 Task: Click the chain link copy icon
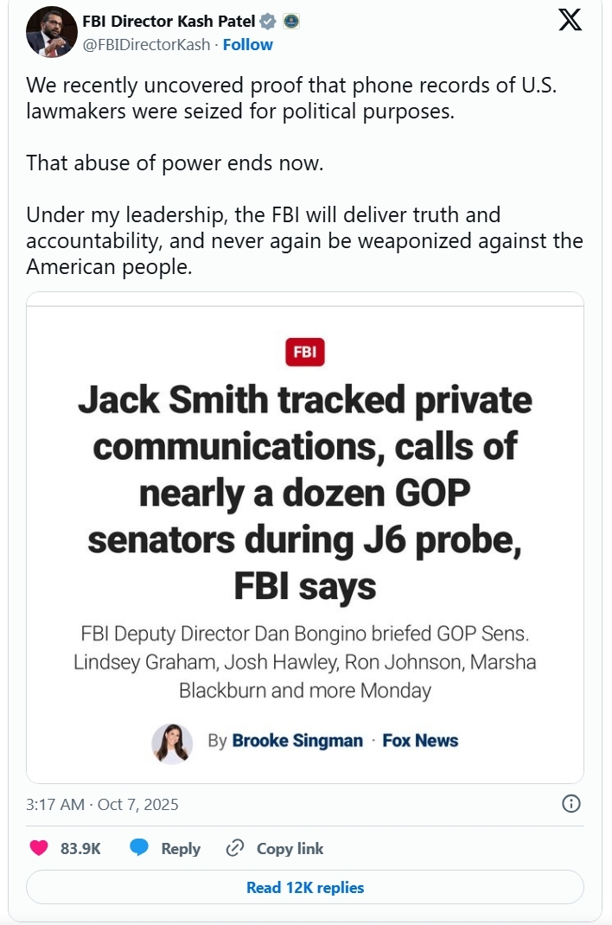[234, 848]
